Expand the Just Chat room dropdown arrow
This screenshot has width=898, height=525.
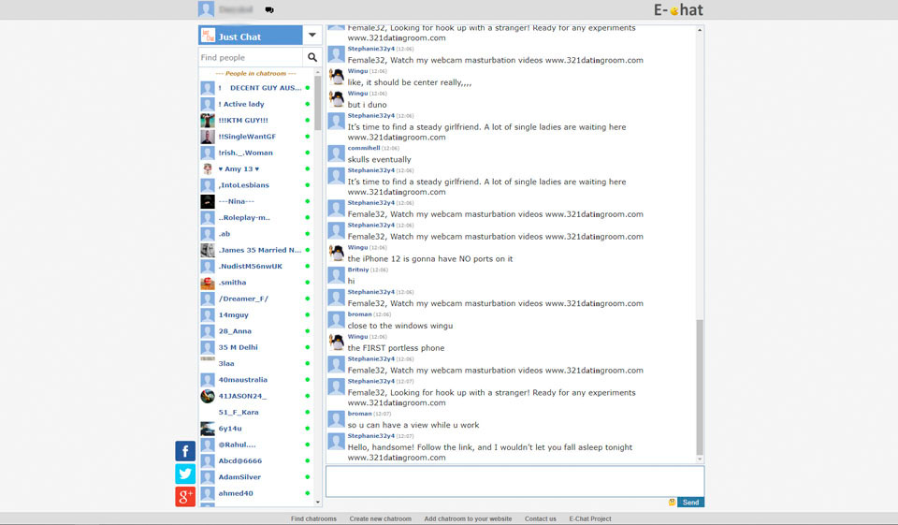pyautogui.click(x=311, y=36)
